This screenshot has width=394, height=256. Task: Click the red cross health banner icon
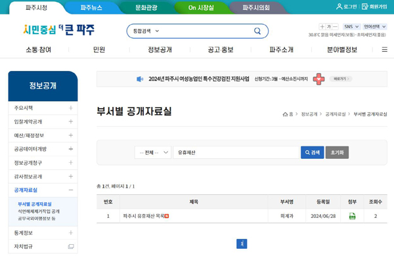(318, 79)
